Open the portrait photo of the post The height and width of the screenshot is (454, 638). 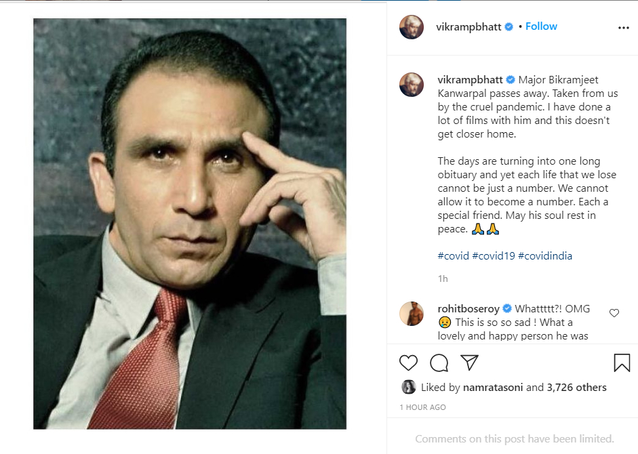[190, 224]
